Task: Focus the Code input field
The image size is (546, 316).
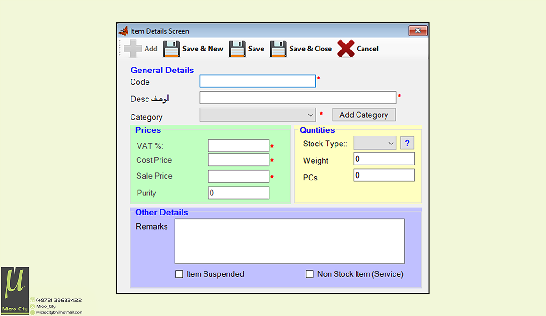Action: [x=258, y=81]
